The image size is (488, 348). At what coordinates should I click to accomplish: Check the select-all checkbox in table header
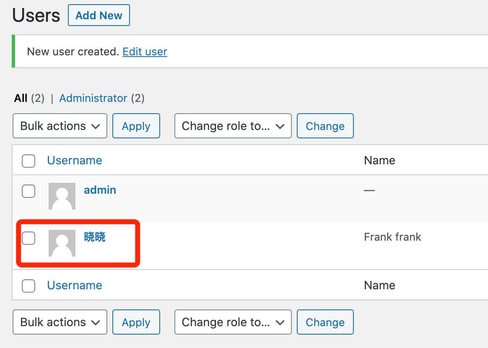click(x=29, y=161)
